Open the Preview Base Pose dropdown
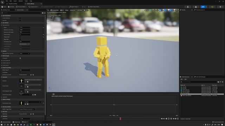 33,102
